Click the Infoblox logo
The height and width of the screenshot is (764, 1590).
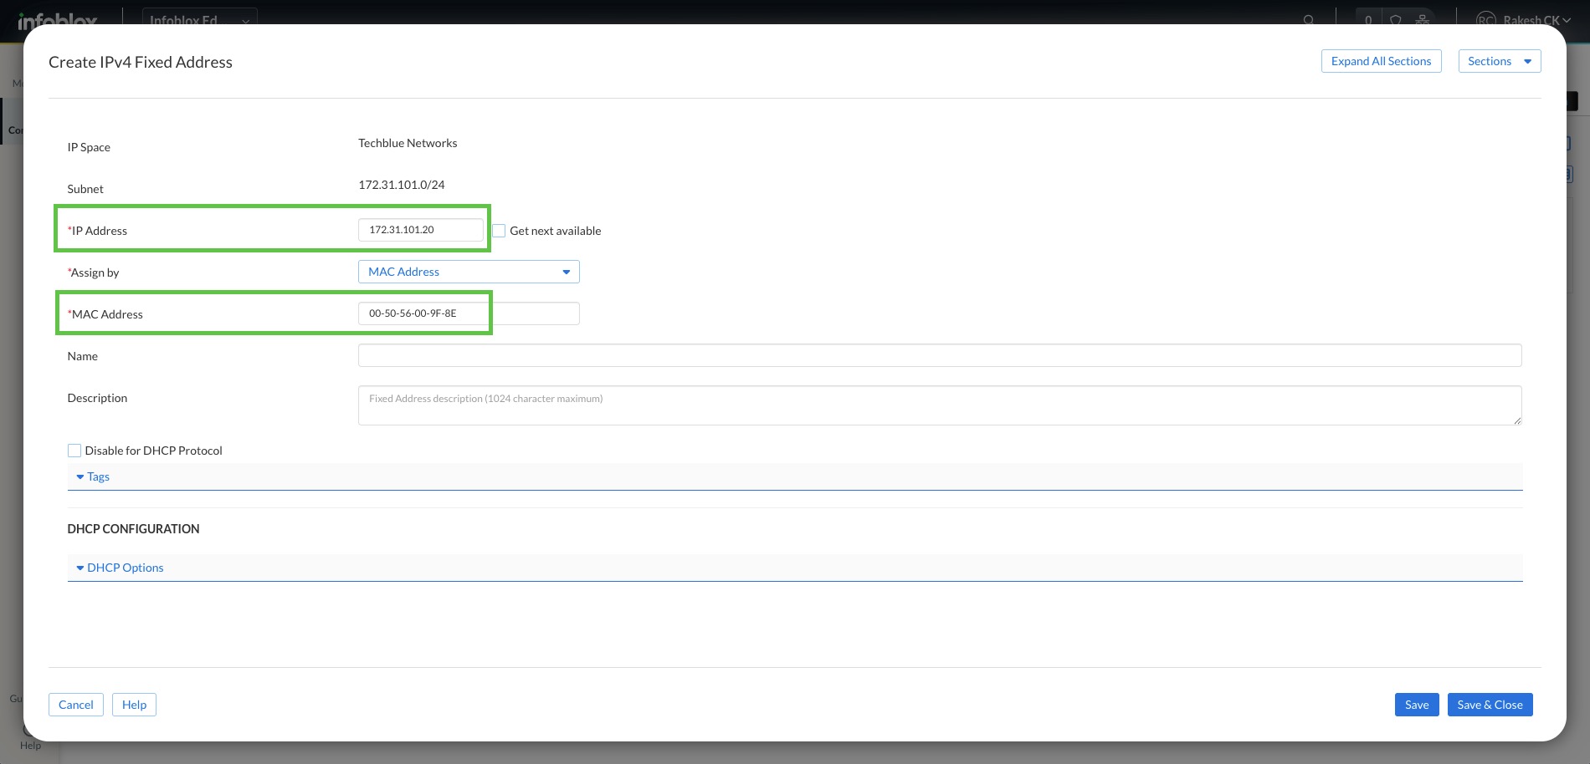(x=58, y=19)
